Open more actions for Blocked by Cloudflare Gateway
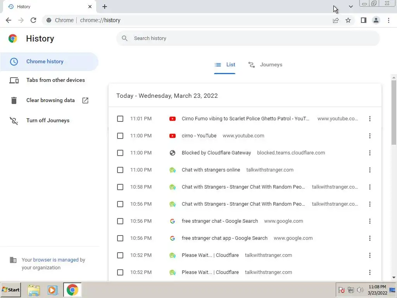The width and height of the screenshot is (397, 298). pos(369,153)
